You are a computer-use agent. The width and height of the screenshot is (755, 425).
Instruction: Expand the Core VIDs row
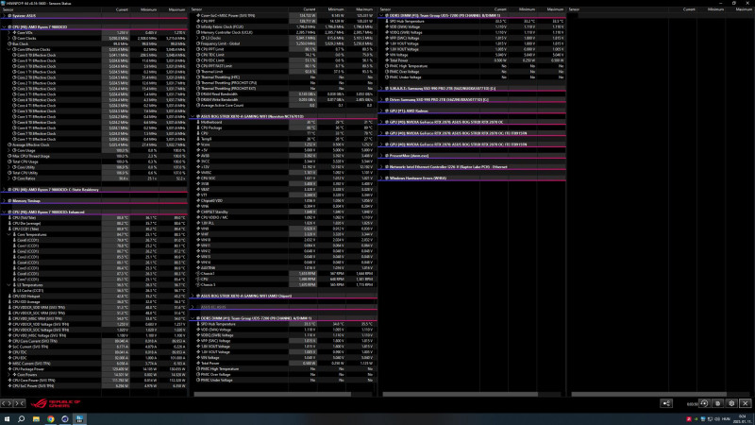click(8, 32)
